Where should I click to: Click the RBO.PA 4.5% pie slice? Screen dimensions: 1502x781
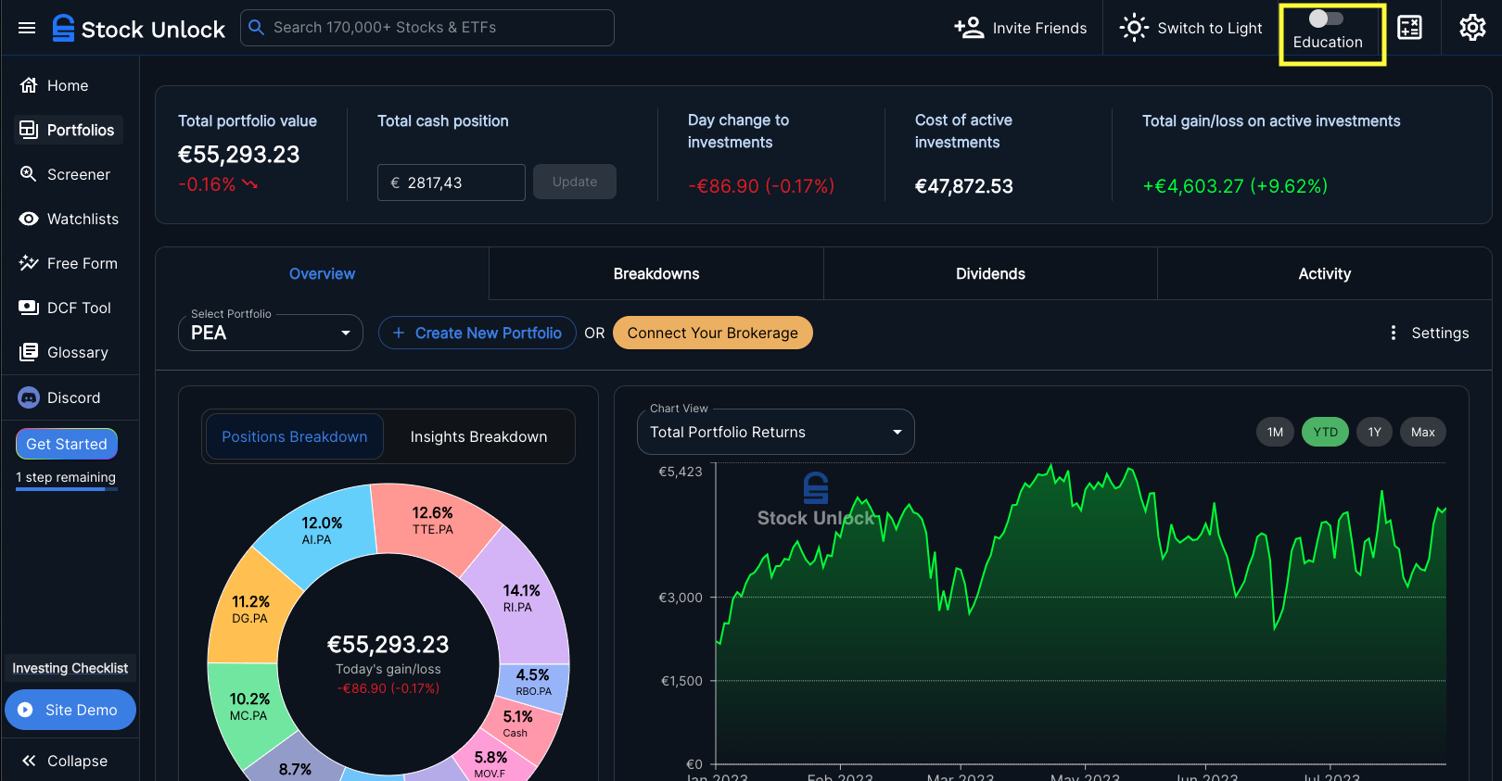[x=533, y=682]
